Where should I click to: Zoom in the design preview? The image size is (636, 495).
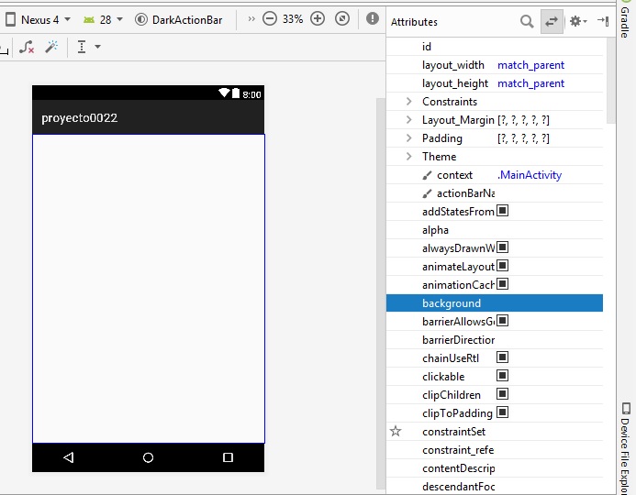[318, 18]
